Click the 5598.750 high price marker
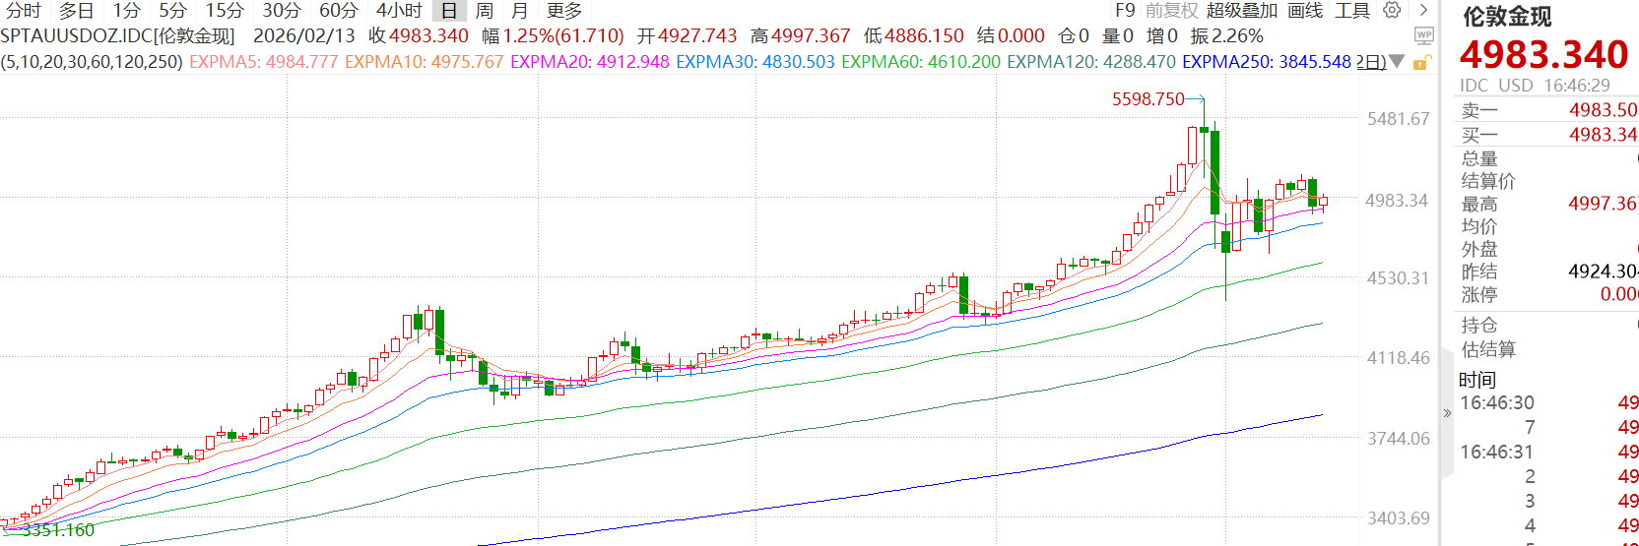Image resolution: width=1639 pixels, height=546 pixels. click(x=1148, y=99)
